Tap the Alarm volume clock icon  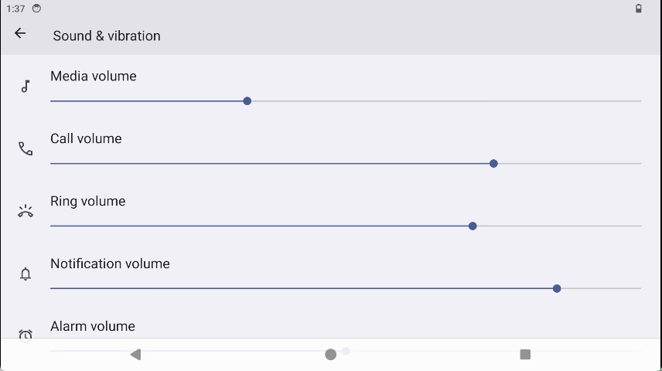coord(26,335)
